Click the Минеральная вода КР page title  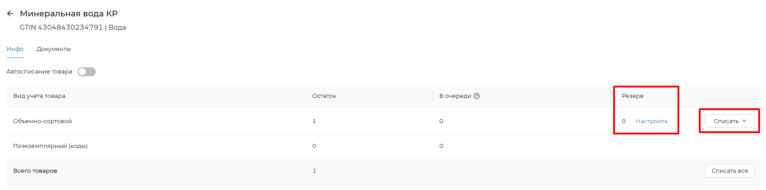69,14
